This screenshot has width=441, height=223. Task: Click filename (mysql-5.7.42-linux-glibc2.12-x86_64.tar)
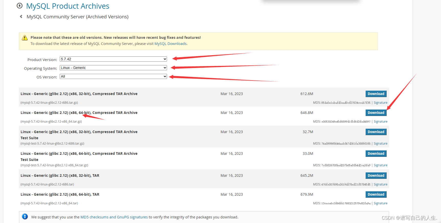coord(49,203)
